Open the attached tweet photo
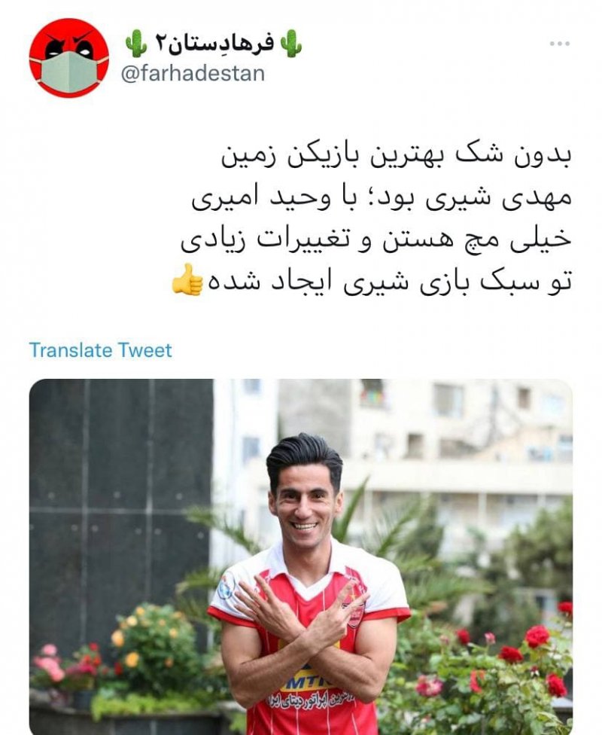Screen dimensions: 602x735 (301, 557)
